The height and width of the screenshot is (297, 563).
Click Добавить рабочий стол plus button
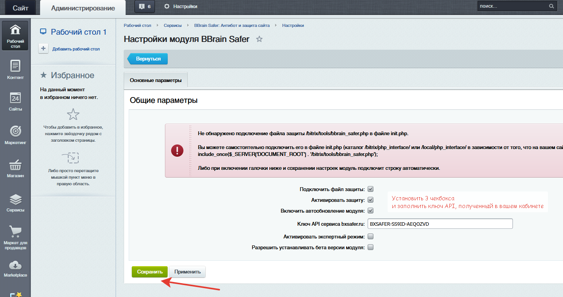point(43,49)
